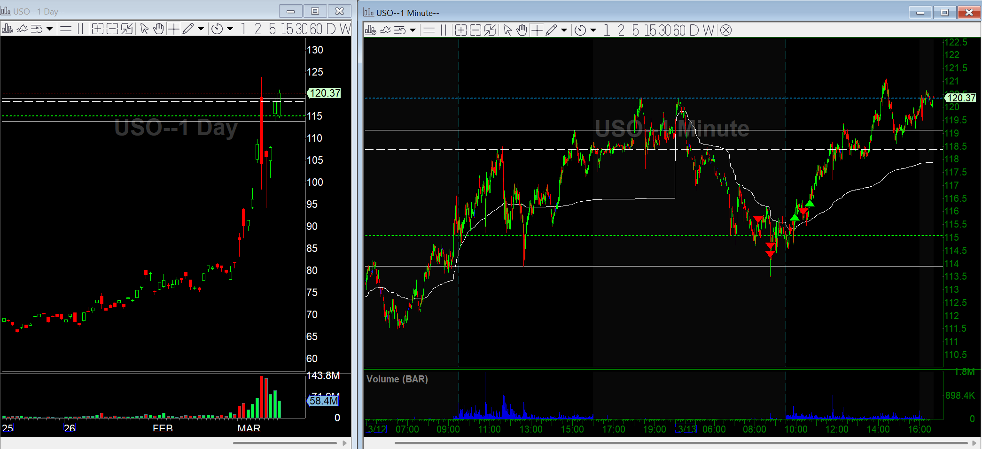Viewport: 982px width, 449px height.
Task: Minimize the USO 1 Minute window
Action: pos(920,12)
